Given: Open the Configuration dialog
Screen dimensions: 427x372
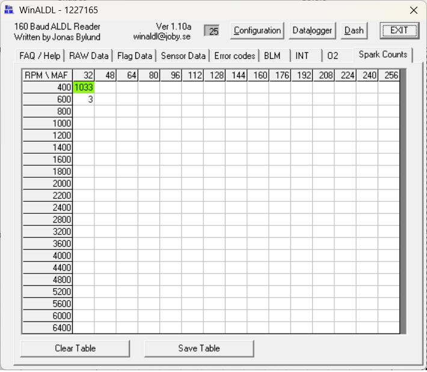Looking at the screenshot, I should (x=257, y=31).
